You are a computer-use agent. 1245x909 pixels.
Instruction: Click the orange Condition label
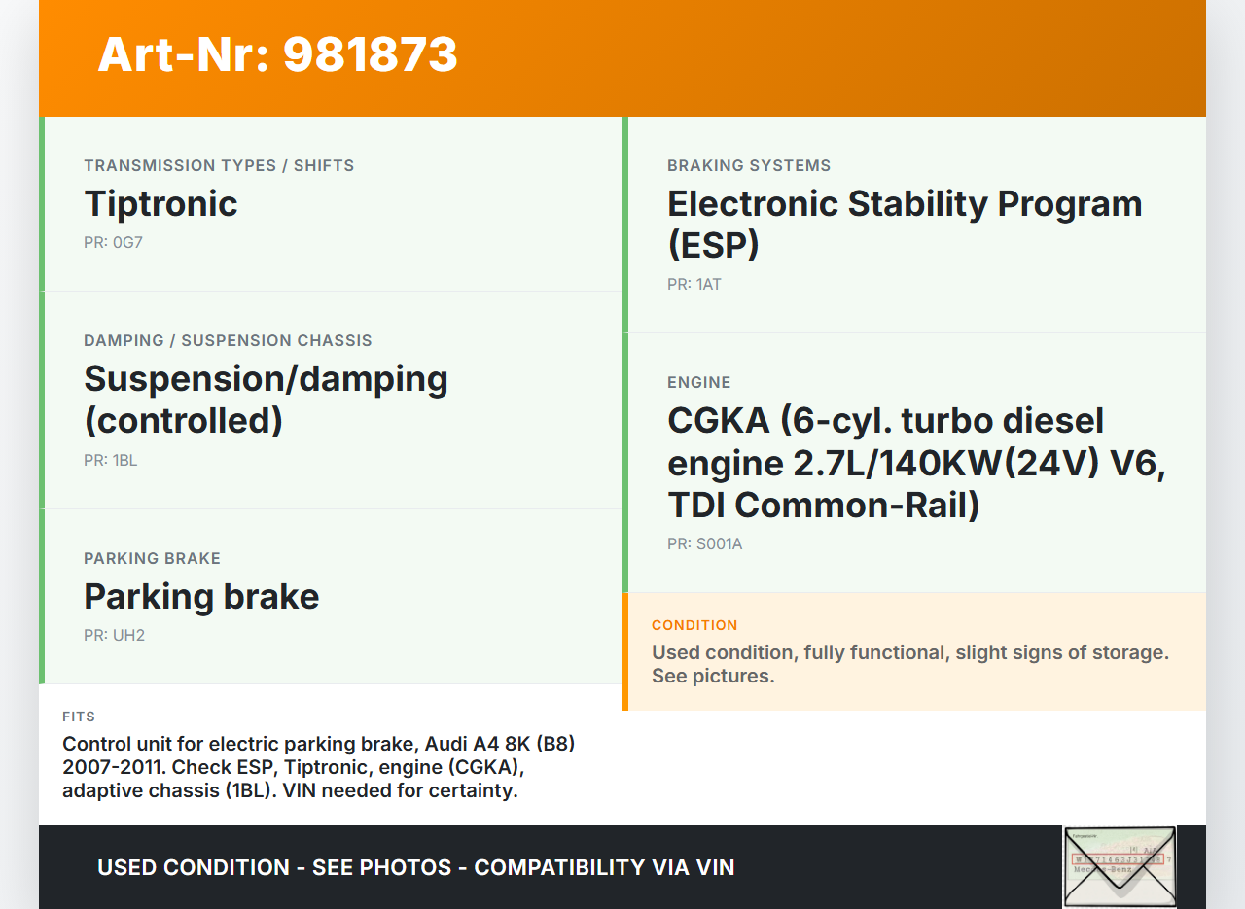coord(694,625)
